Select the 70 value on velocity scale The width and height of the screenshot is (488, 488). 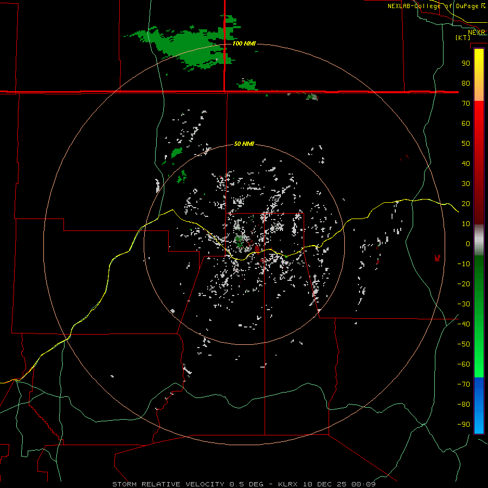click(x=466, y=104)
